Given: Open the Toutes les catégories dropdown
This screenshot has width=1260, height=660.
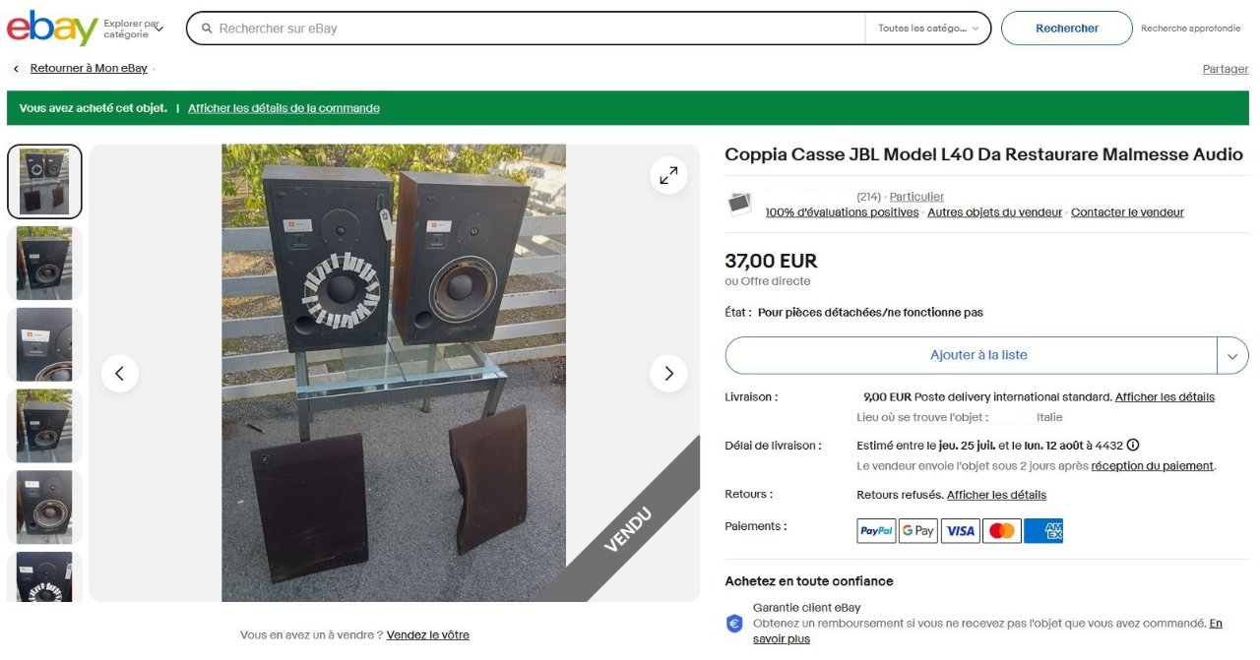Looking at the screenshot, I should pyautogui.click(x=927, y=29).
